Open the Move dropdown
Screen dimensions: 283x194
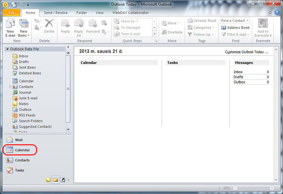[171, 23]
